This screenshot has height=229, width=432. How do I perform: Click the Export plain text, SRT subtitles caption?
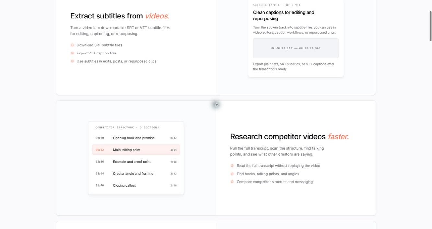click(294, 66)
